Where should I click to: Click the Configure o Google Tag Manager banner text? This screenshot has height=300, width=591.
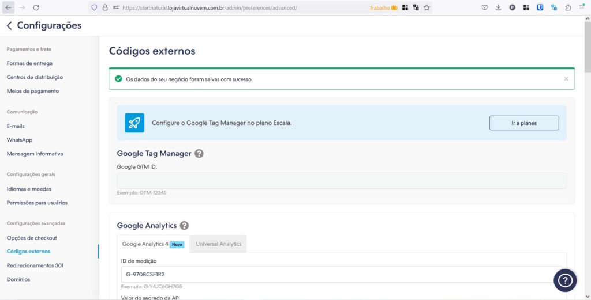click(x=222, y=123)
